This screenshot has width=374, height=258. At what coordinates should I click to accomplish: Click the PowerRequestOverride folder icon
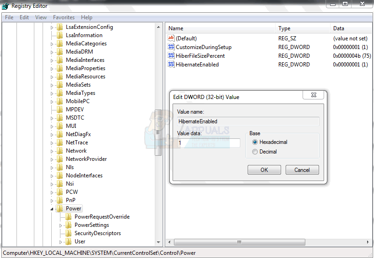click(69, 217)
